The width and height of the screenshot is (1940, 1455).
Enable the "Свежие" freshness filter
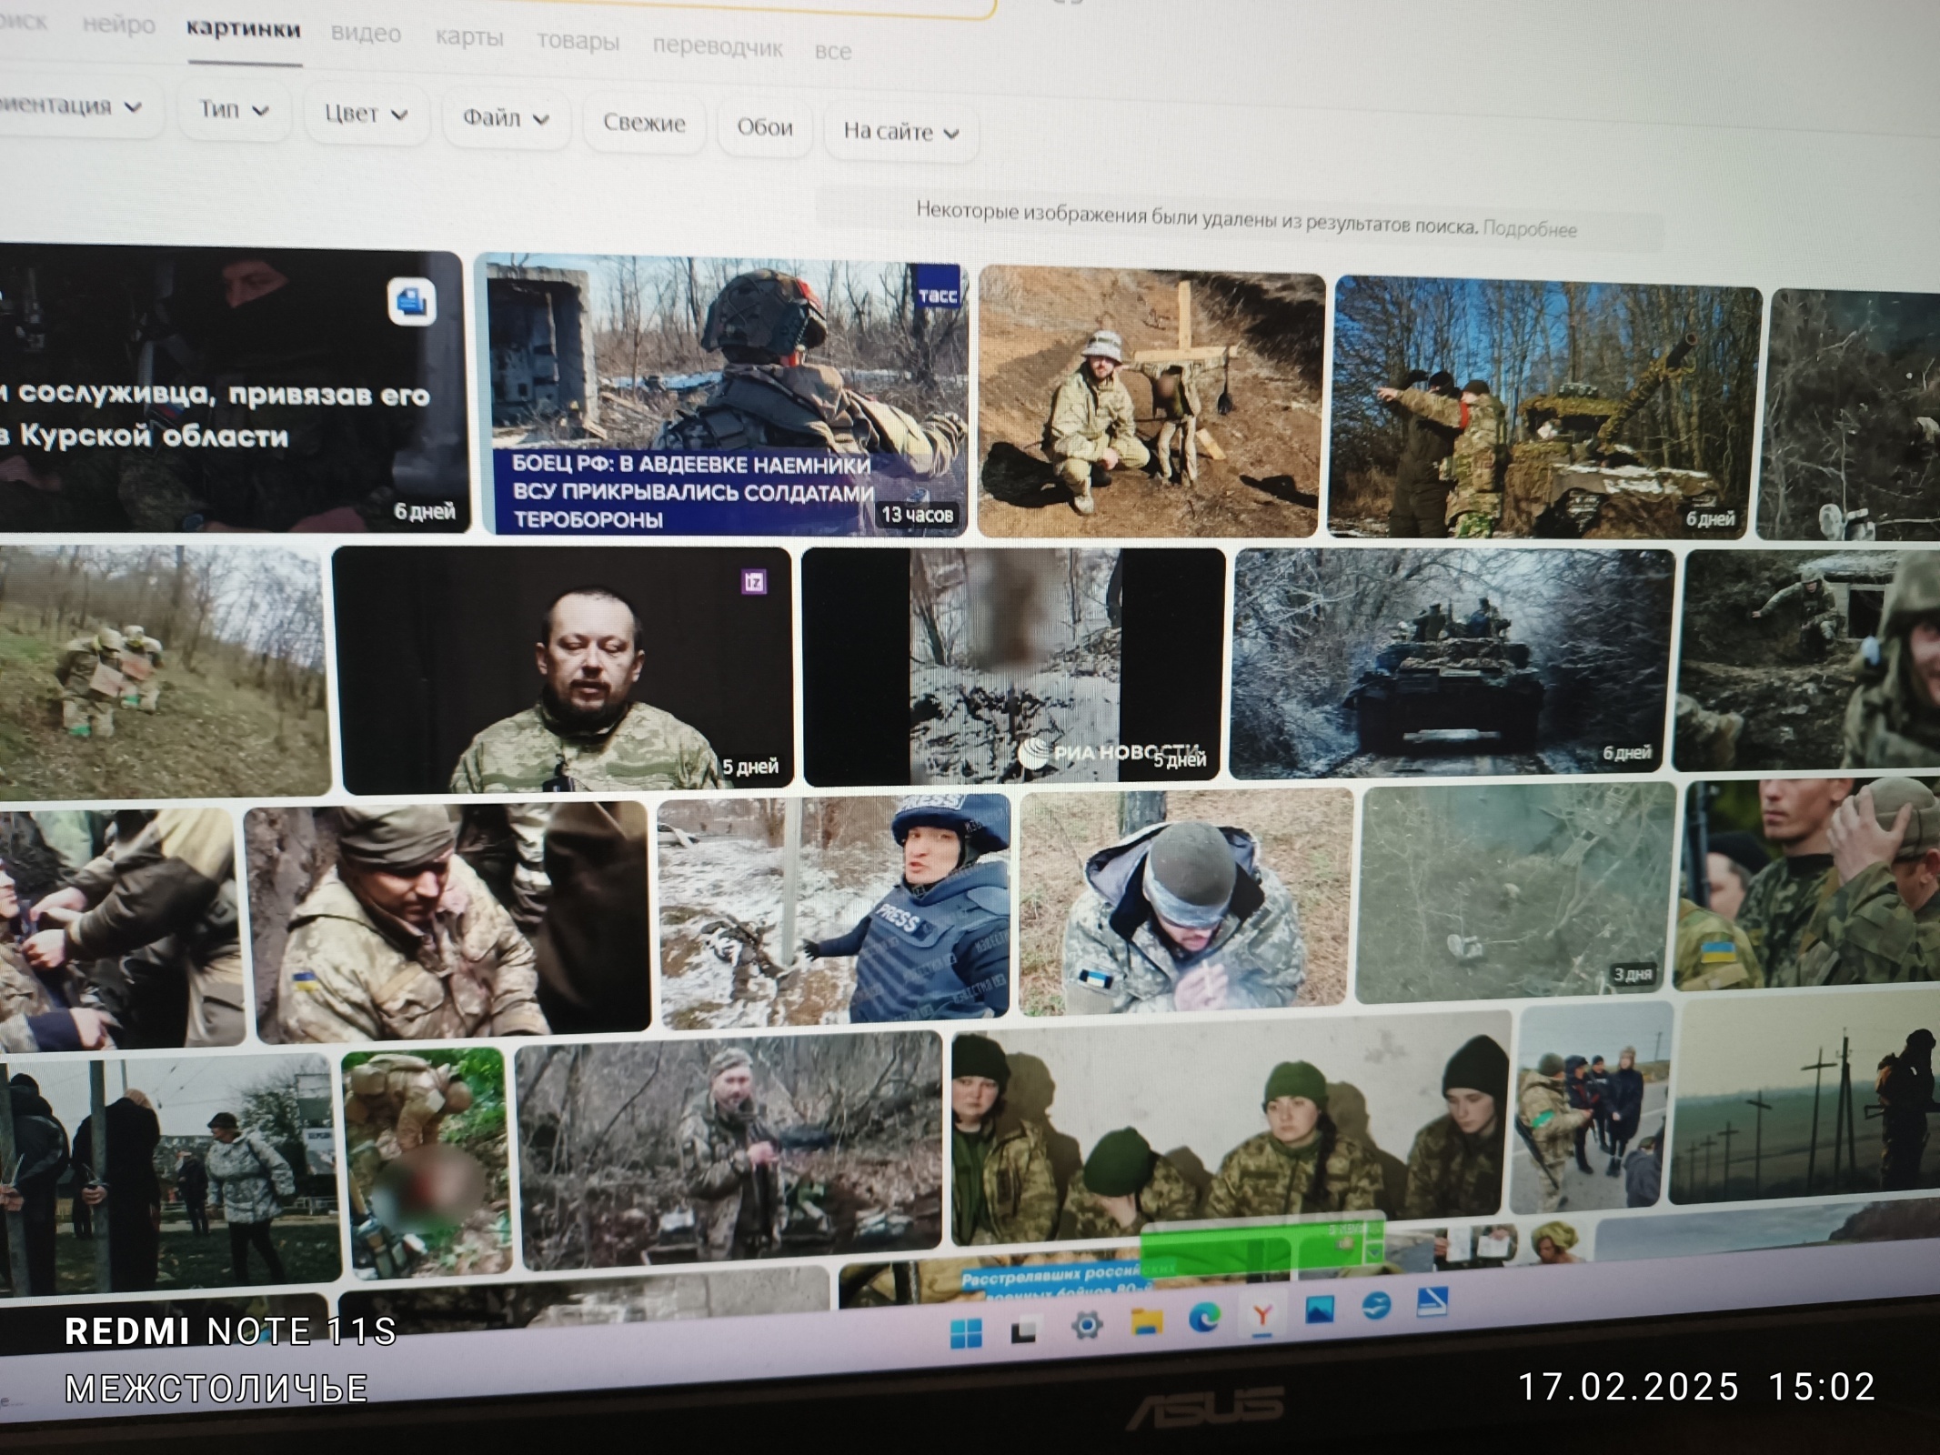[x=643, y=125]
